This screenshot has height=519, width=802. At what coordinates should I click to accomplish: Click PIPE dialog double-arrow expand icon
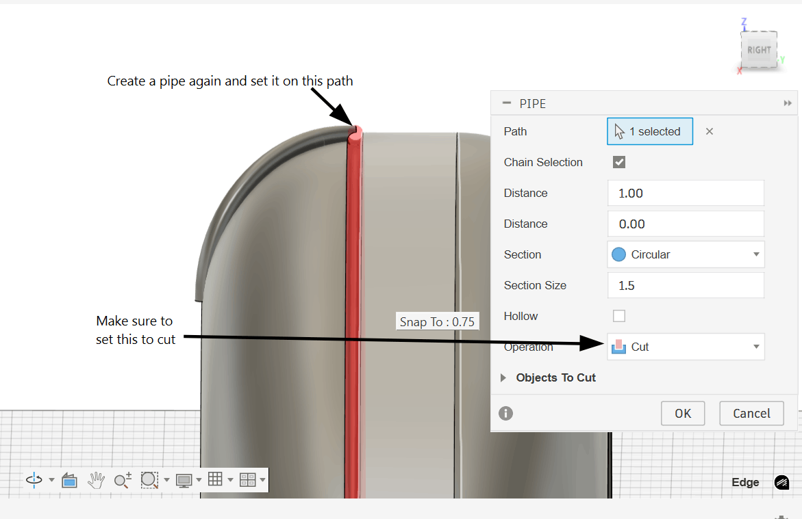pos(788,103)
